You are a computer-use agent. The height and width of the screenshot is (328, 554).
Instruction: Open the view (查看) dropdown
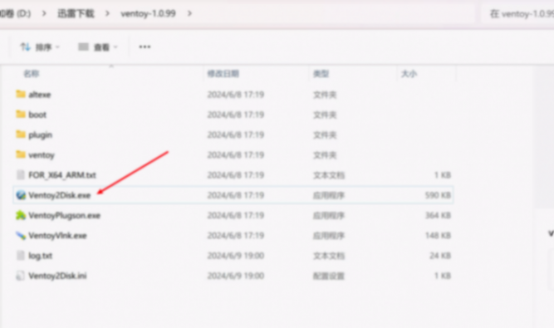[98, 47]
